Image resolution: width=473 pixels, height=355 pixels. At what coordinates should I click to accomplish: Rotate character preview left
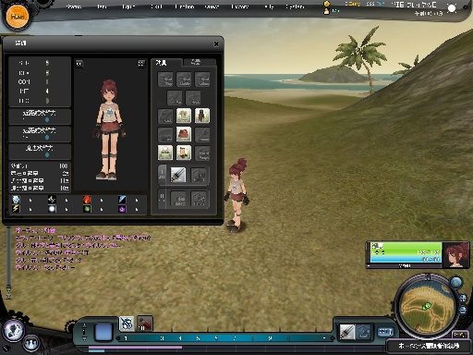click(x=79, y=64)
